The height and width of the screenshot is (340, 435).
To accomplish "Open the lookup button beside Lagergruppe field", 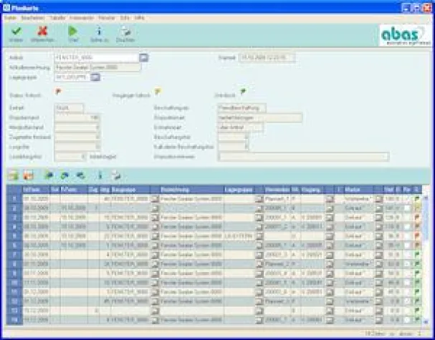I will 95,77.
